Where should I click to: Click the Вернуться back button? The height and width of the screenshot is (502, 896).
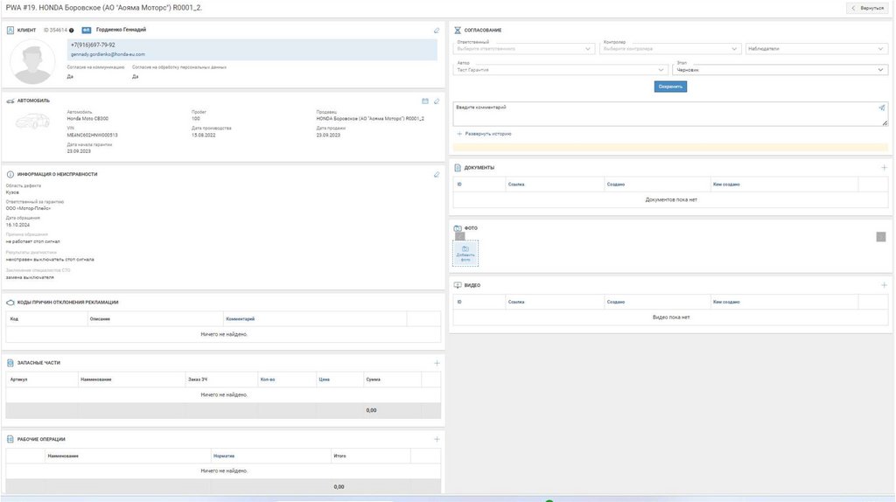867,8
